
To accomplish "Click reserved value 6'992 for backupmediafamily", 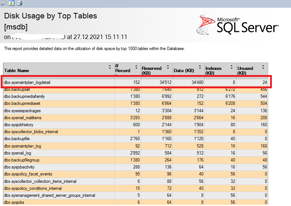I will coord(167,96).
